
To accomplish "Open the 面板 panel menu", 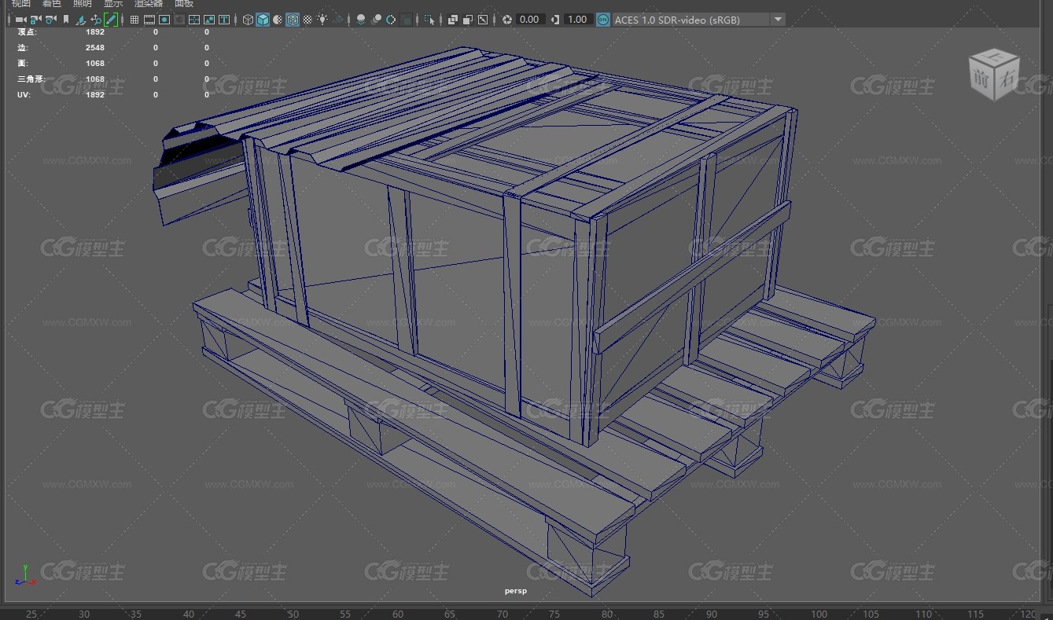I will click(x=184, y=4).
